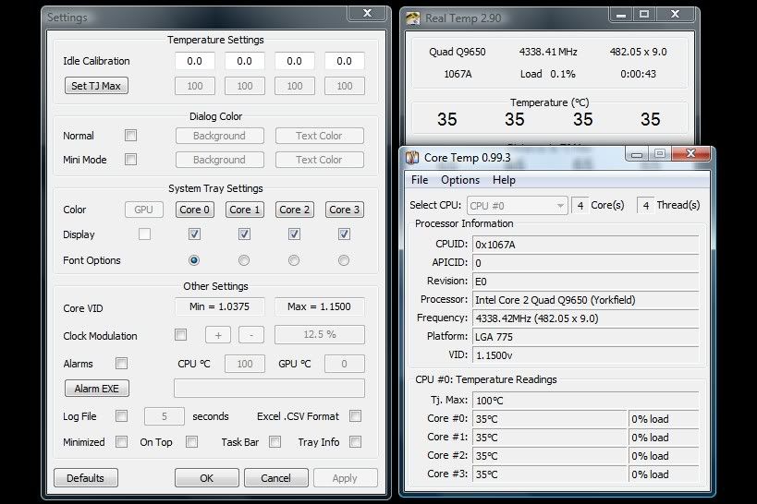757x504 pixels.
Task: Maximize the Real Temp window
Action: pyautogui.click(x=644, y=15)
